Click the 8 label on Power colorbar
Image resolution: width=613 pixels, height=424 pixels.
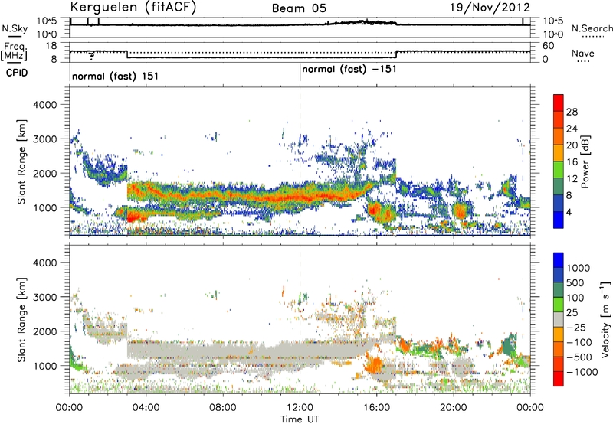pos(569,195)
